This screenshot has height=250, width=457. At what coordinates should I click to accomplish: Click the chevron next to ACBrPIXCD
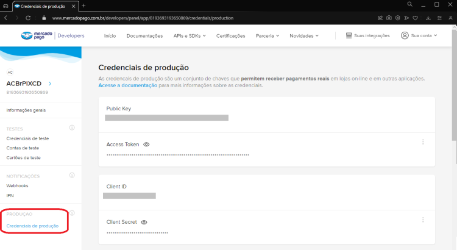pyautogui.click(x=50, y=84)
